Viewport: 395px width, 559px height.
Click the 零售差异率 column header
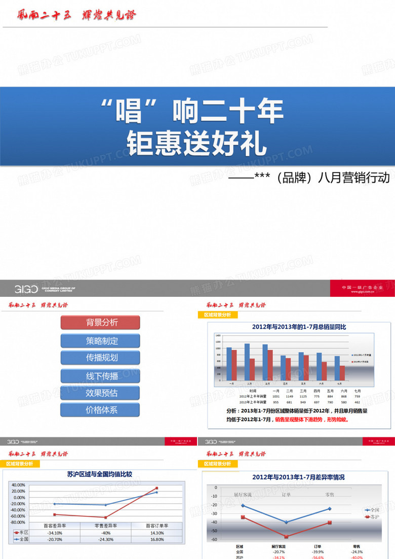[x=106, y=526]
